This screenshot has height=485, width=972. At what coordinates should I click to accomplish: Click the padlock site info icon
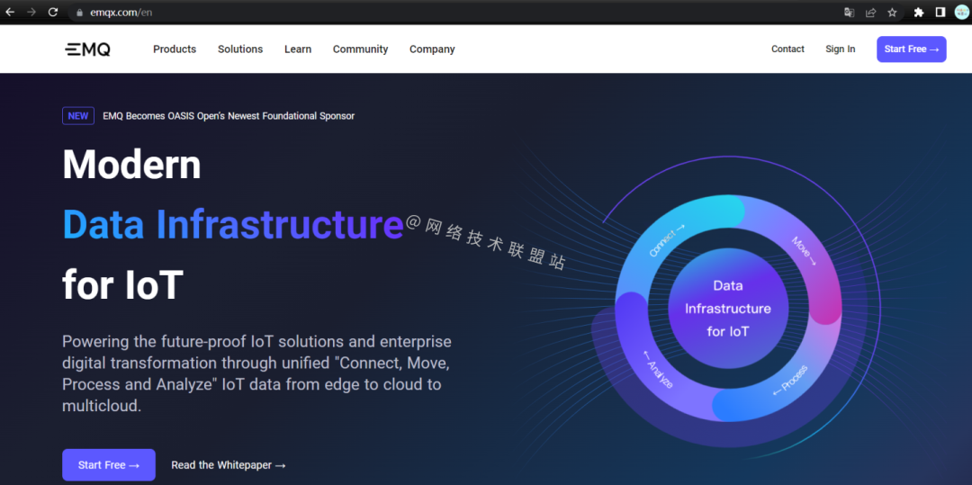click(x=78, y=13)
